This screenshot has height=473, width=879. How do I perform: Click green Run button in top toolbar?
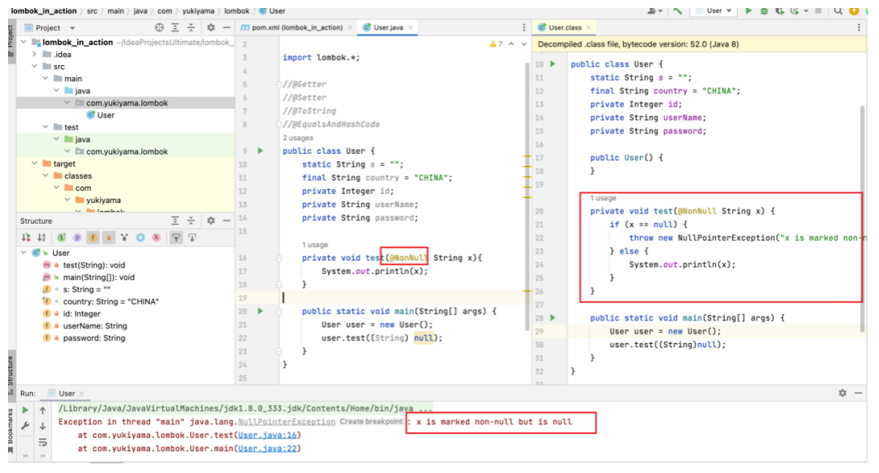click(748, 10)
